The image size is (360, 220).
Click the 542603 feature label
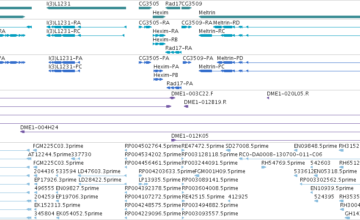pyautogui.click(x=320, y=163)
